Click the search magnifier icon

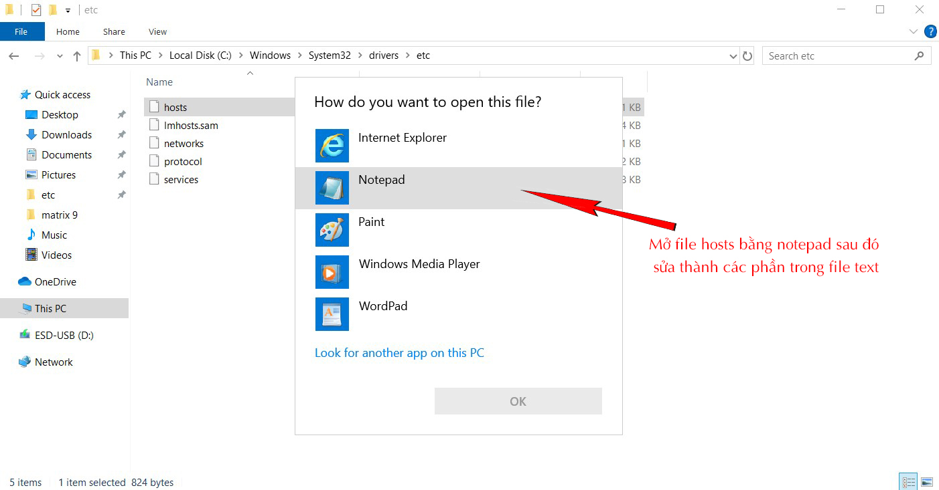click(919, 56)
